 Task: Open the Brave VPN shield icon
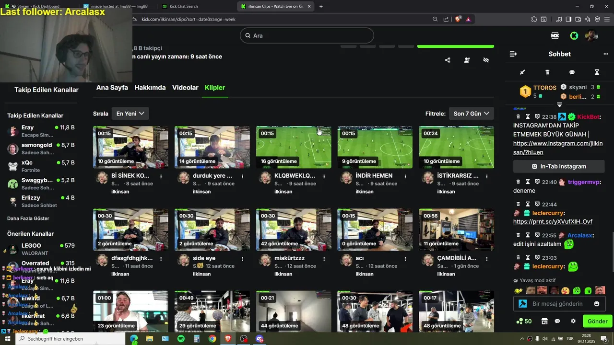coord(597,19)
